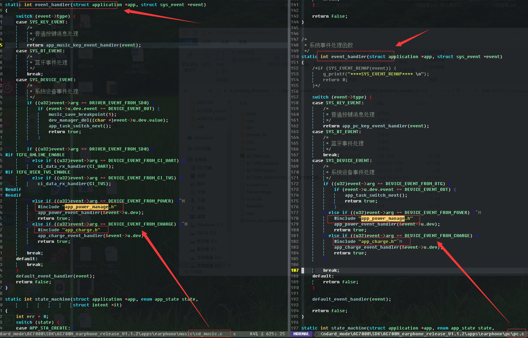Click the int err = 0; declaration
The image size is (528, 338).
32,317
